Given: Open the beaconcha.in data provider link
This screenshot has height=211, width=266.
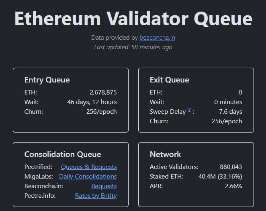Looking at the screenshot, I should [x=157, y=38].
